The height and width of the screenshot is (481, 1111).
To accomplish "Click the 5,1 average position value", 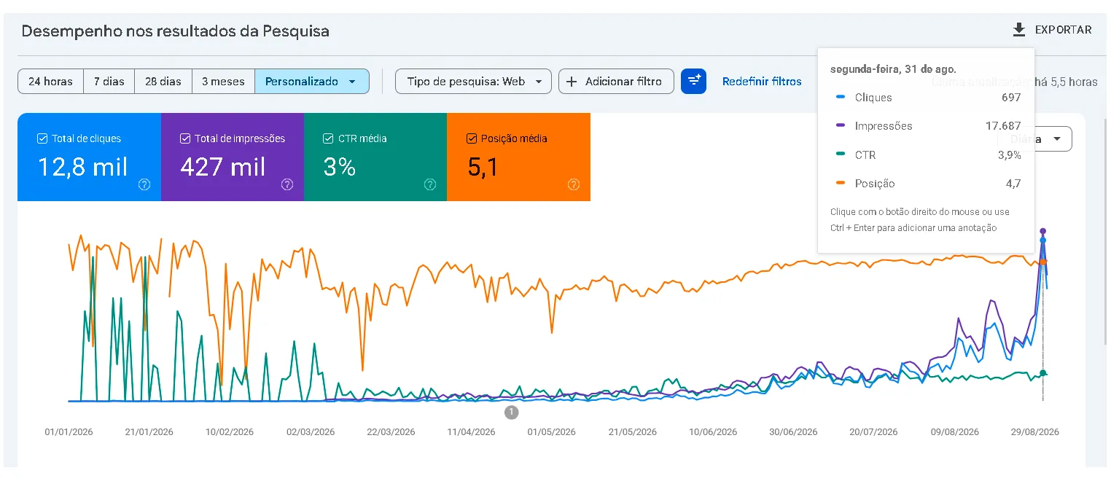I will tap(483, 168).
